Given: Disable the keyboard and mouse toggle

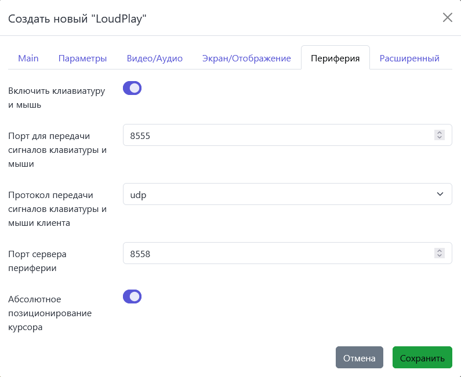Looking at the screenshot, I should pos(132,88).
